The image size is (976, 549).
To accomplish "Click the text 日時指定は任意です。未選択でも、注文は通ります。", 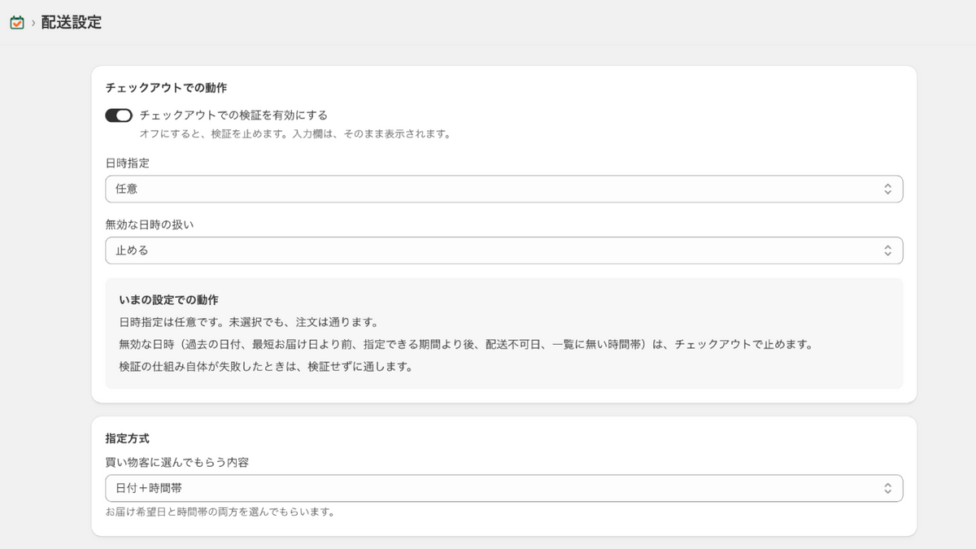I will tap(249, 322).
